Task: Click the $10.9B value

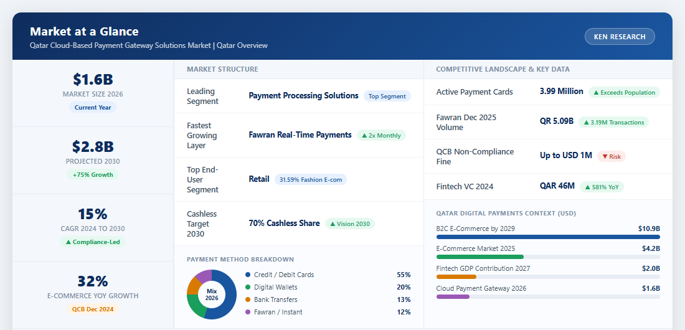Action: click(649, 229)
